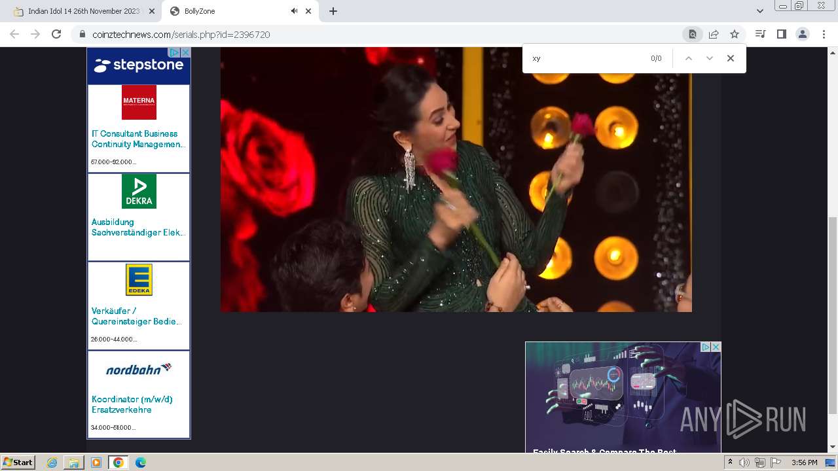
Task: Click the page vertical scrollbar thumb
Action: coord(833,315)
